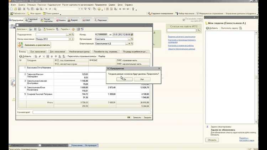The width and height of the screenshot is (267, 150).
Task: Click the Комментарий input field
Action: coord(91,112)
